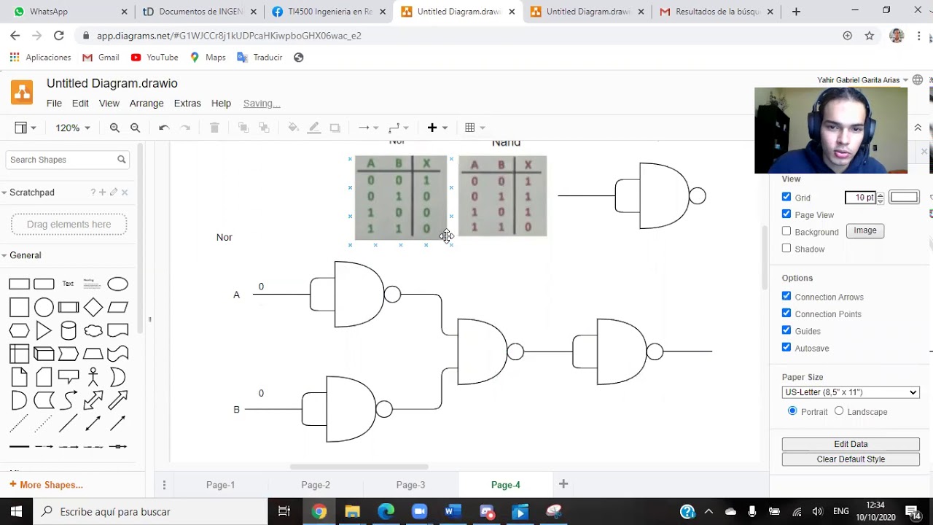Collapse the format panel with chevron
Image resolution: width=933 pixels, height=525 pixels.
click(918, 128)
